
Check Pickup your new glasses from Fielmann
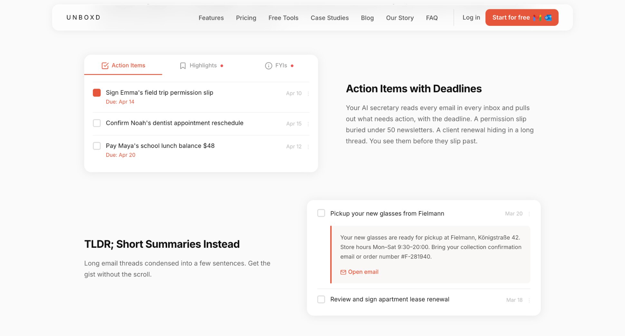321,213
